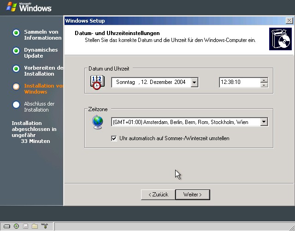This screenshot has height=231, width=295.
Task: Click into the time field 12:38:10
Action: coord(240,82)
